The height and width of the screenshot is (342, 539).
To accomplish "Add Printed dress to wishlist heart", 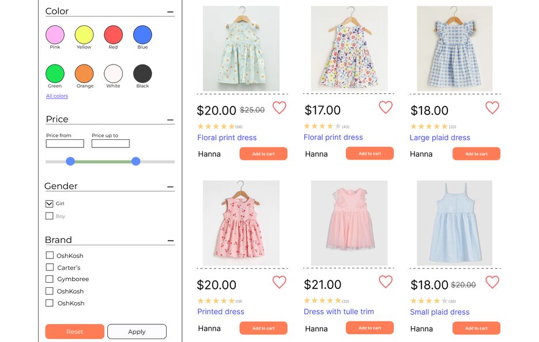I will click(279, 282).
